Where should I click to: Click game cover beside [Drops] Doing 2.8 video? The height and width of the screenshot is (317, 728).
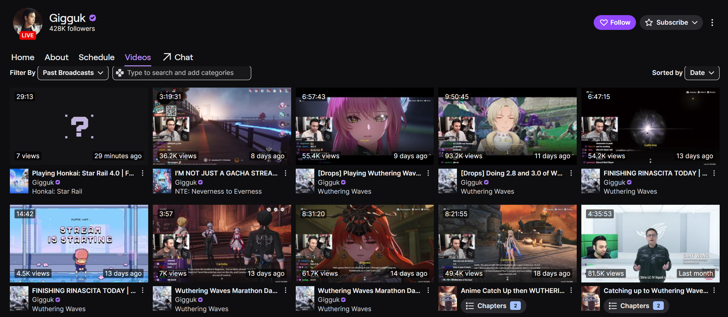pyautogui.click(x=448, y=181)
